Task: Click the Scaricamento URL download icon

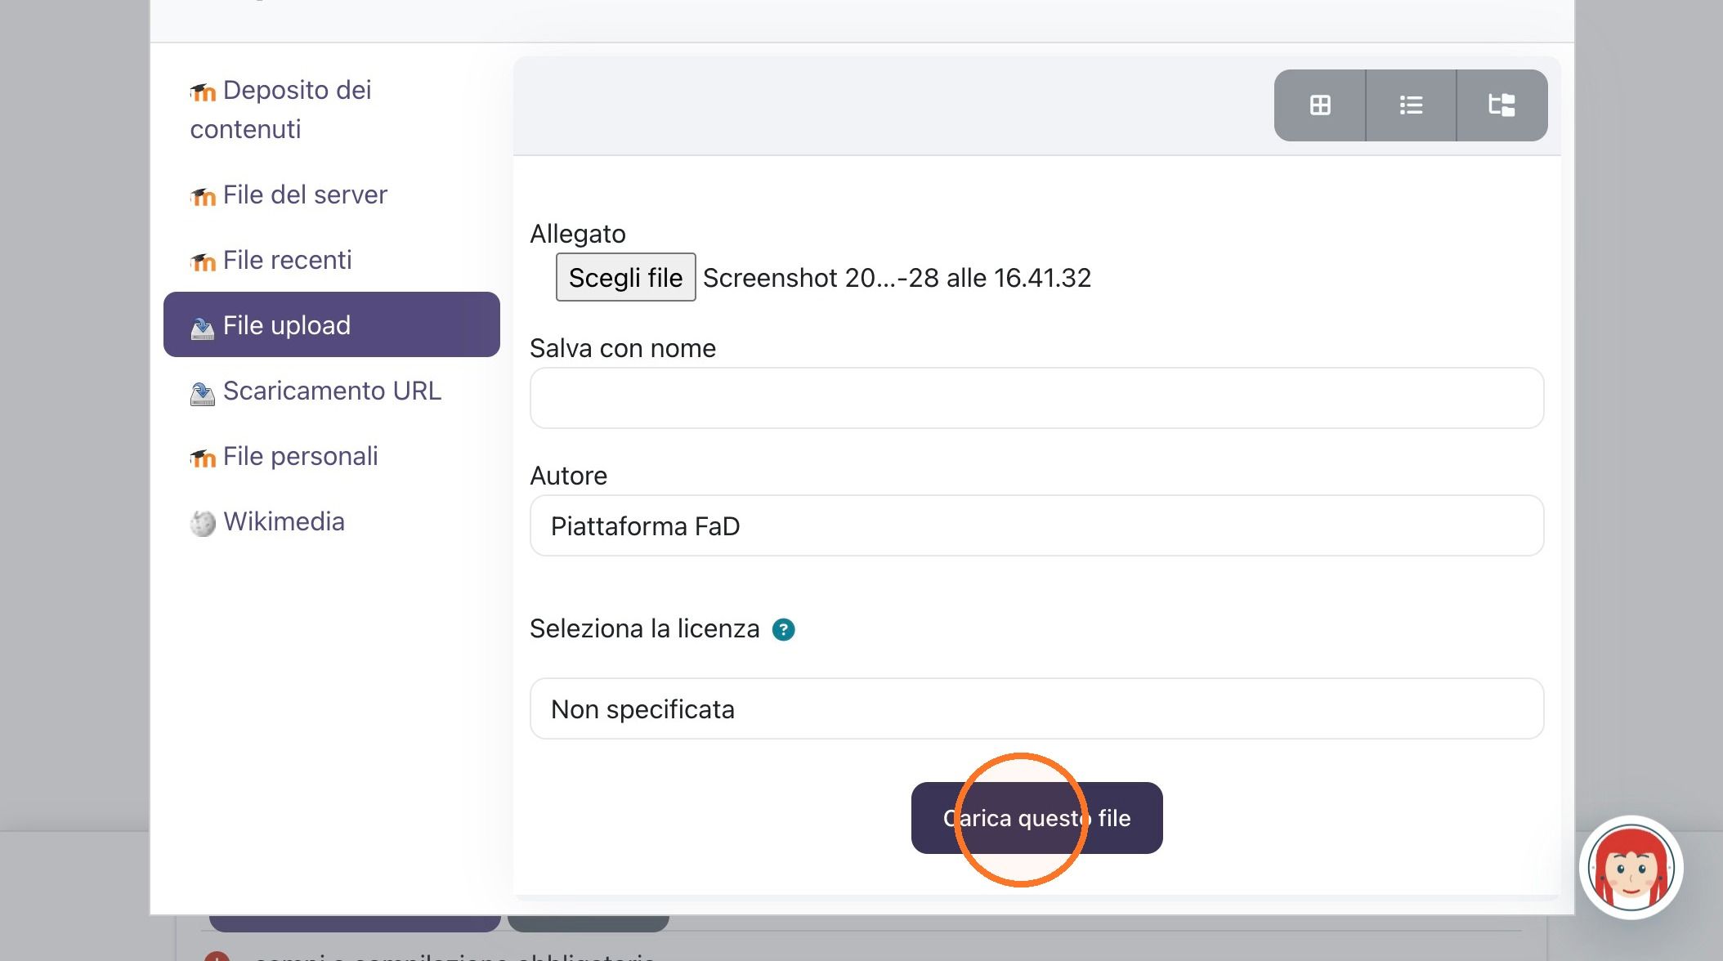Action: click(203, 393)
